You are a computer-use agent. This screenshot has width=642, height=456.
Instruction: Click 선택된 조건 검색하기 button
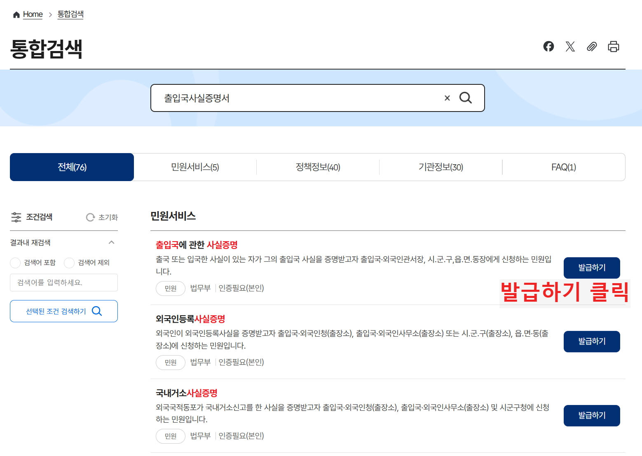[64, 311]
